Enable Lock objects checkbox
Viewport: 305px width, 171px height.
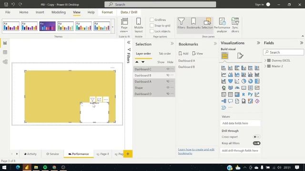(152, 31)
